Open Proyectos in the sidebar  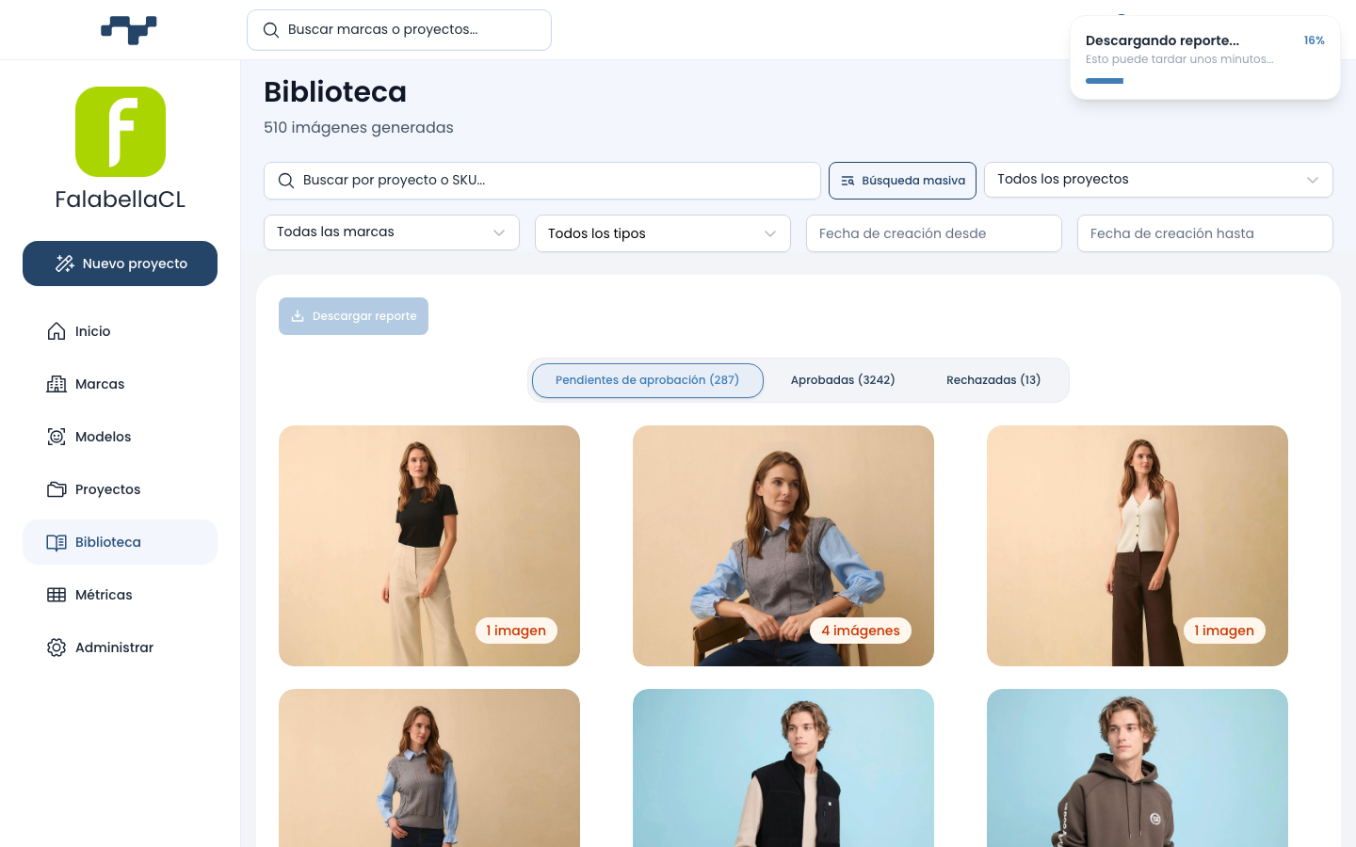(120, 489)
